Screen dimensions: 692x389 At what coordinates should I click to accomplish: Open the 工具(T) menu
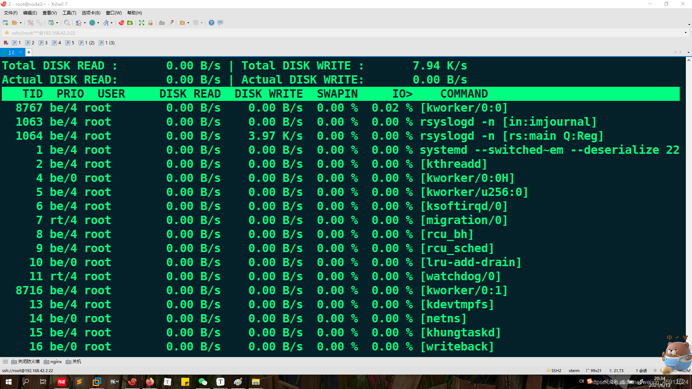click(69, 13)
